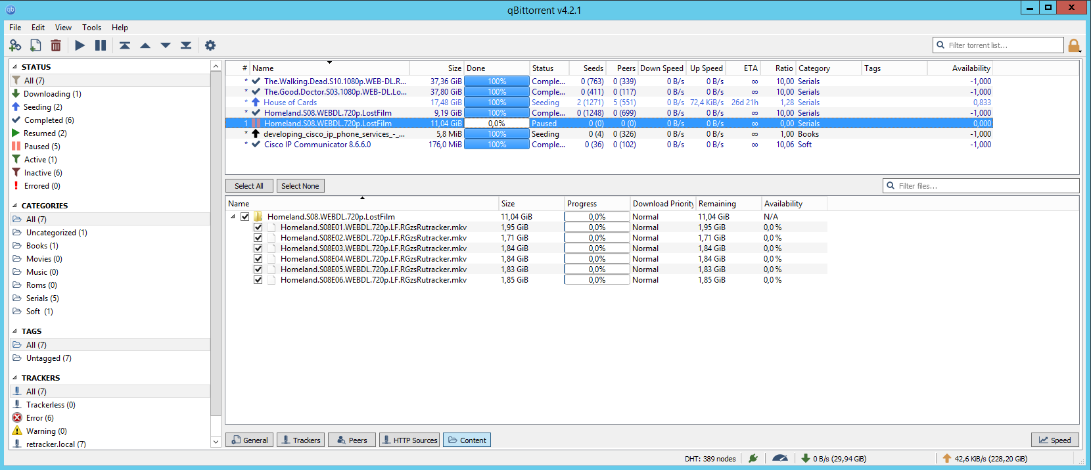This screenshot has width=1091, height=470.
Task: Click the Add torrent link toolbar icon
Action: pyautogui.click(x=15, y=45)
